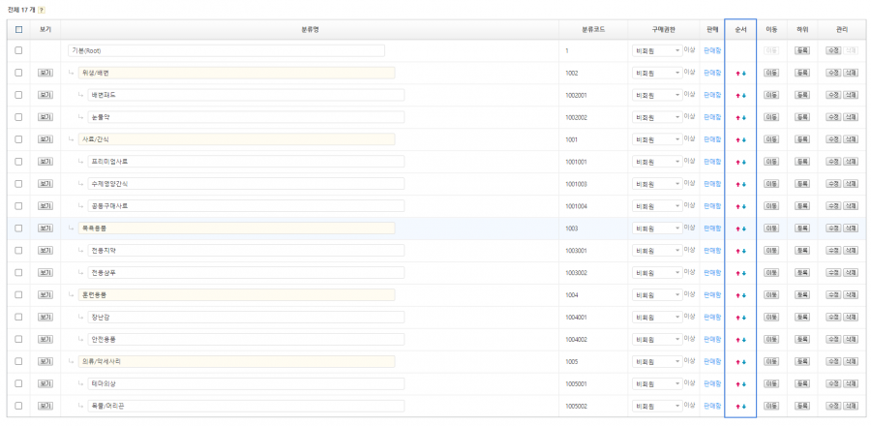Expand purchase permission dropdown for 의류/악세사리
The image size is (871, 426).
pyautogui.click(x=657, y=362)
